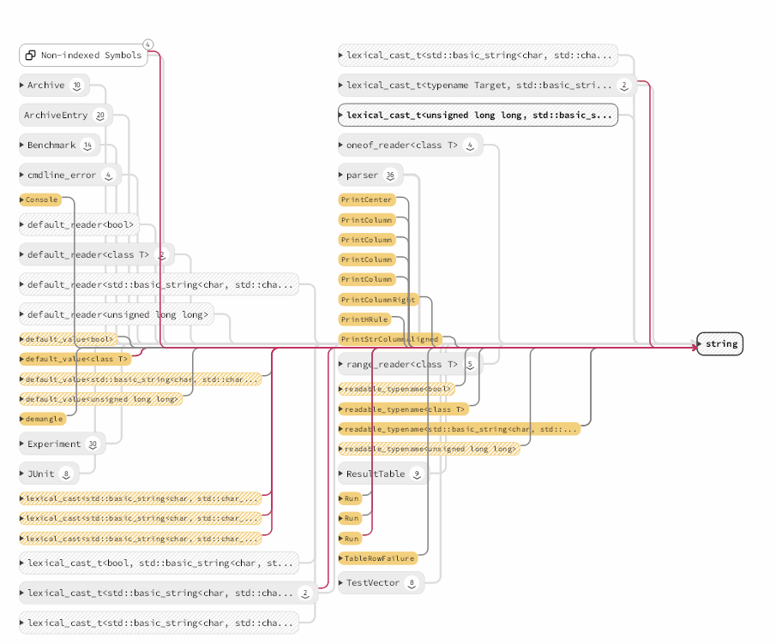This screenshot has width=776, height=644.
Task: Click the 4 badge on oneof_reader node
Action: pos(471,145)
